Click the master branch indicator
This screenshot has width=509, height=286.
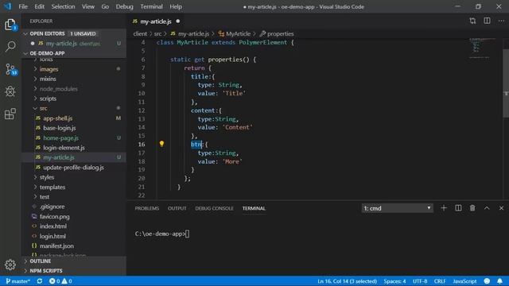(17, 281)
